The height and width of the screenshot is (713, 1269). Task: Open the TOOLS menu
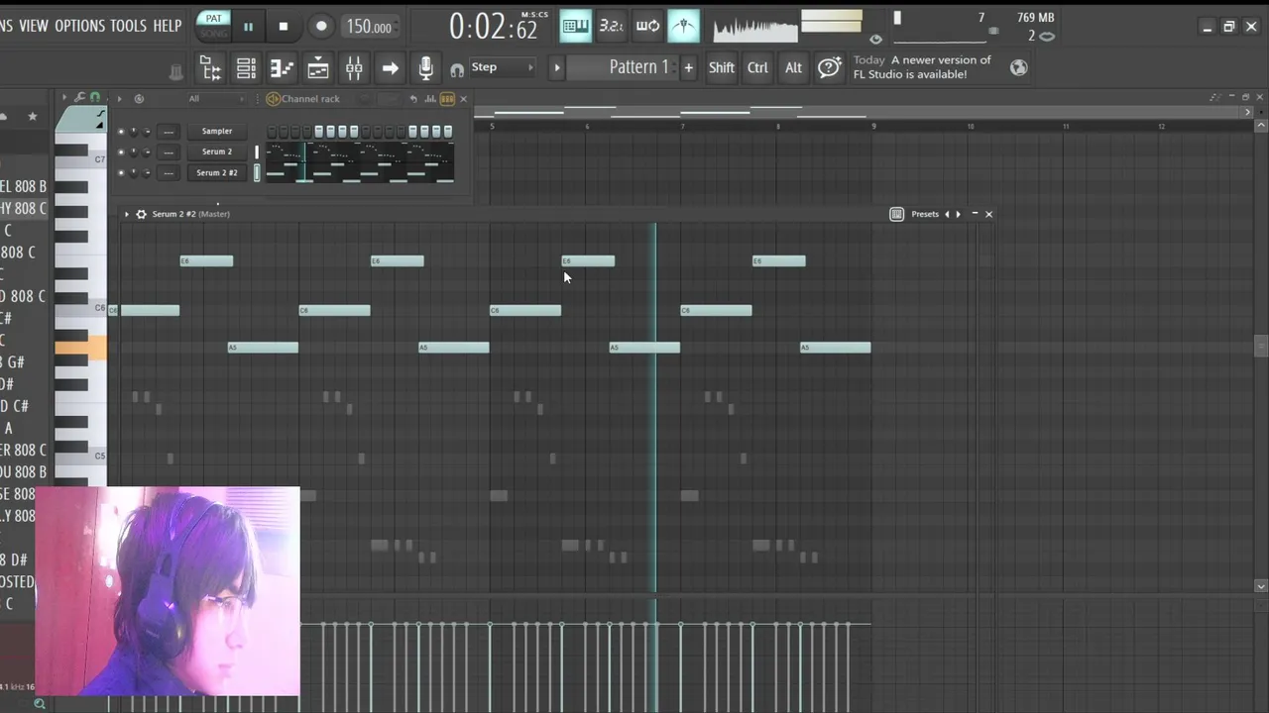[x=128, y=26]
